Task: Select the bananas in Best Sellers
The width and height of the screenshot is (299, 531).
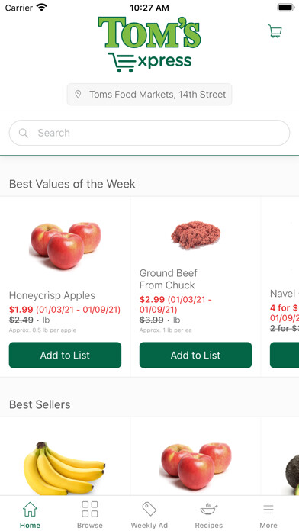Action: (x=64, y=468)
